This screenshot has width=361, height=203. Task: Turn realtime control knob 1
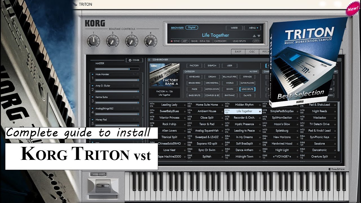[93, 41]
